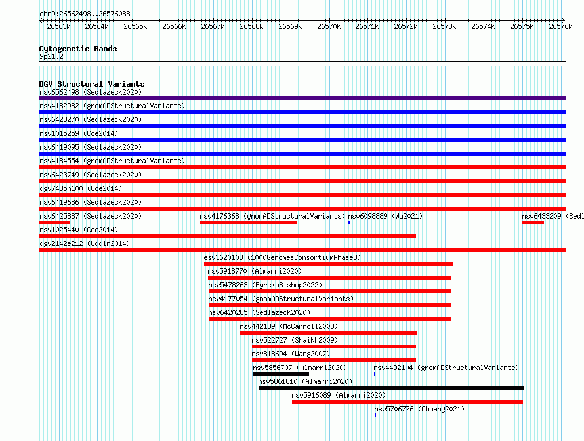Click the tiny blue nsv4492104 marker
The height and width of the screenshot is (441, 584).
click(x=375, y=374)
